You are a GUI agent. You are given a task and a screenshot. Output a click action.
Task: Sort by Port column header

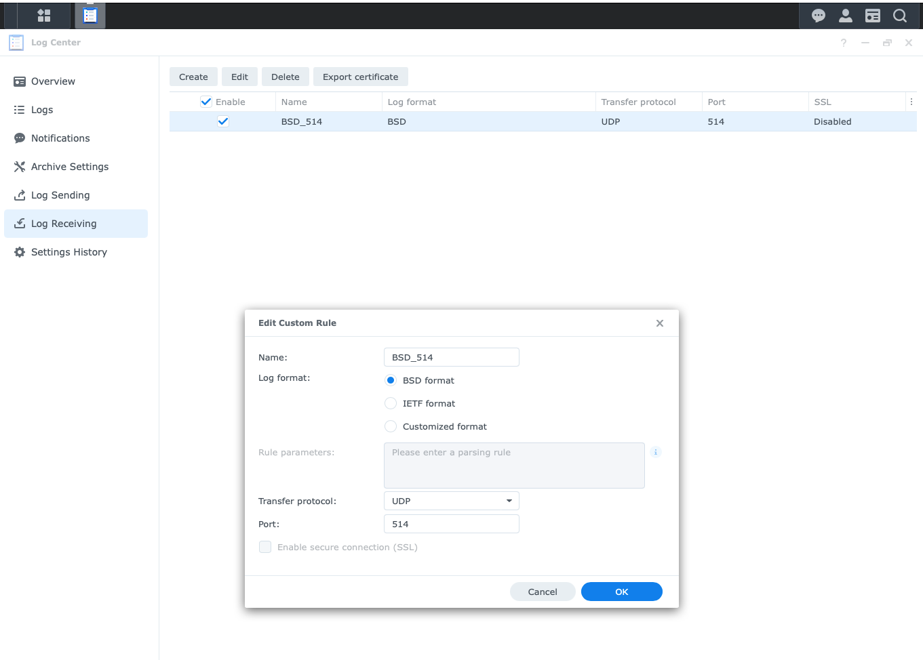point(755,102)
